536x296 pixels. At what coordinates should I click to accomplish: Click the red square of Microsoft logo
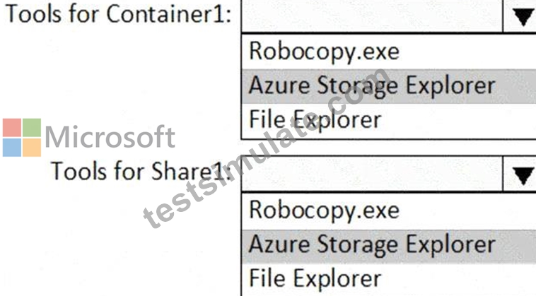[x=12, y=128]
